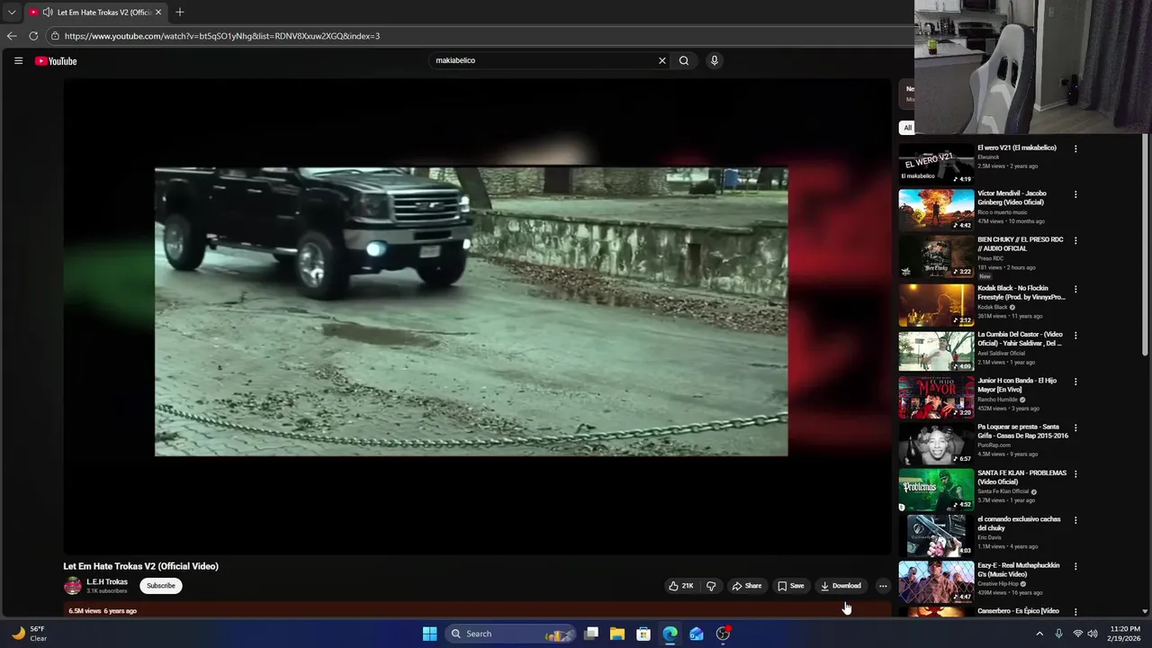Image resolution: width=1152 pixels, height=648 pixels.
Task: Open the L.E.H Trokas channel name link
Action: click(107, 582)
